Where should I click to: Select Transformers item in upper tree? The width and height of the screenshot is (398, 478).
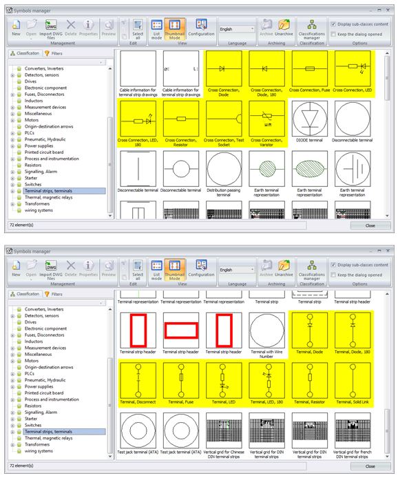click(x=36, y=203)
